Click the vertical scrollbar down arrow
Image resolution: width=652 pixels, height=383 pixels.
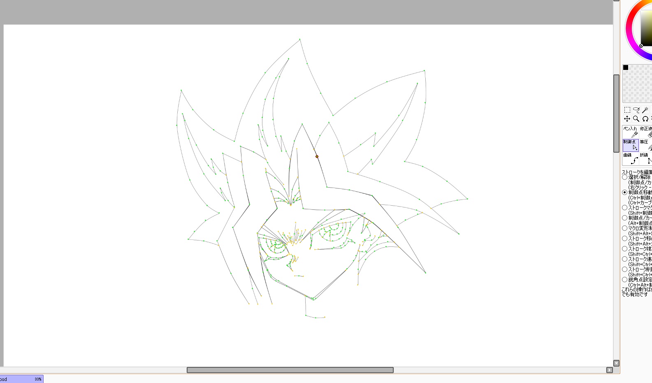coord(616,363)
